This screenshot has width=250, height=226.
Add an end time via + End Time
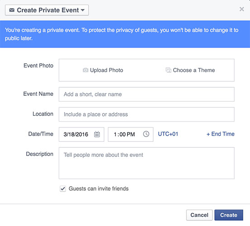click(x=220, y=134)
